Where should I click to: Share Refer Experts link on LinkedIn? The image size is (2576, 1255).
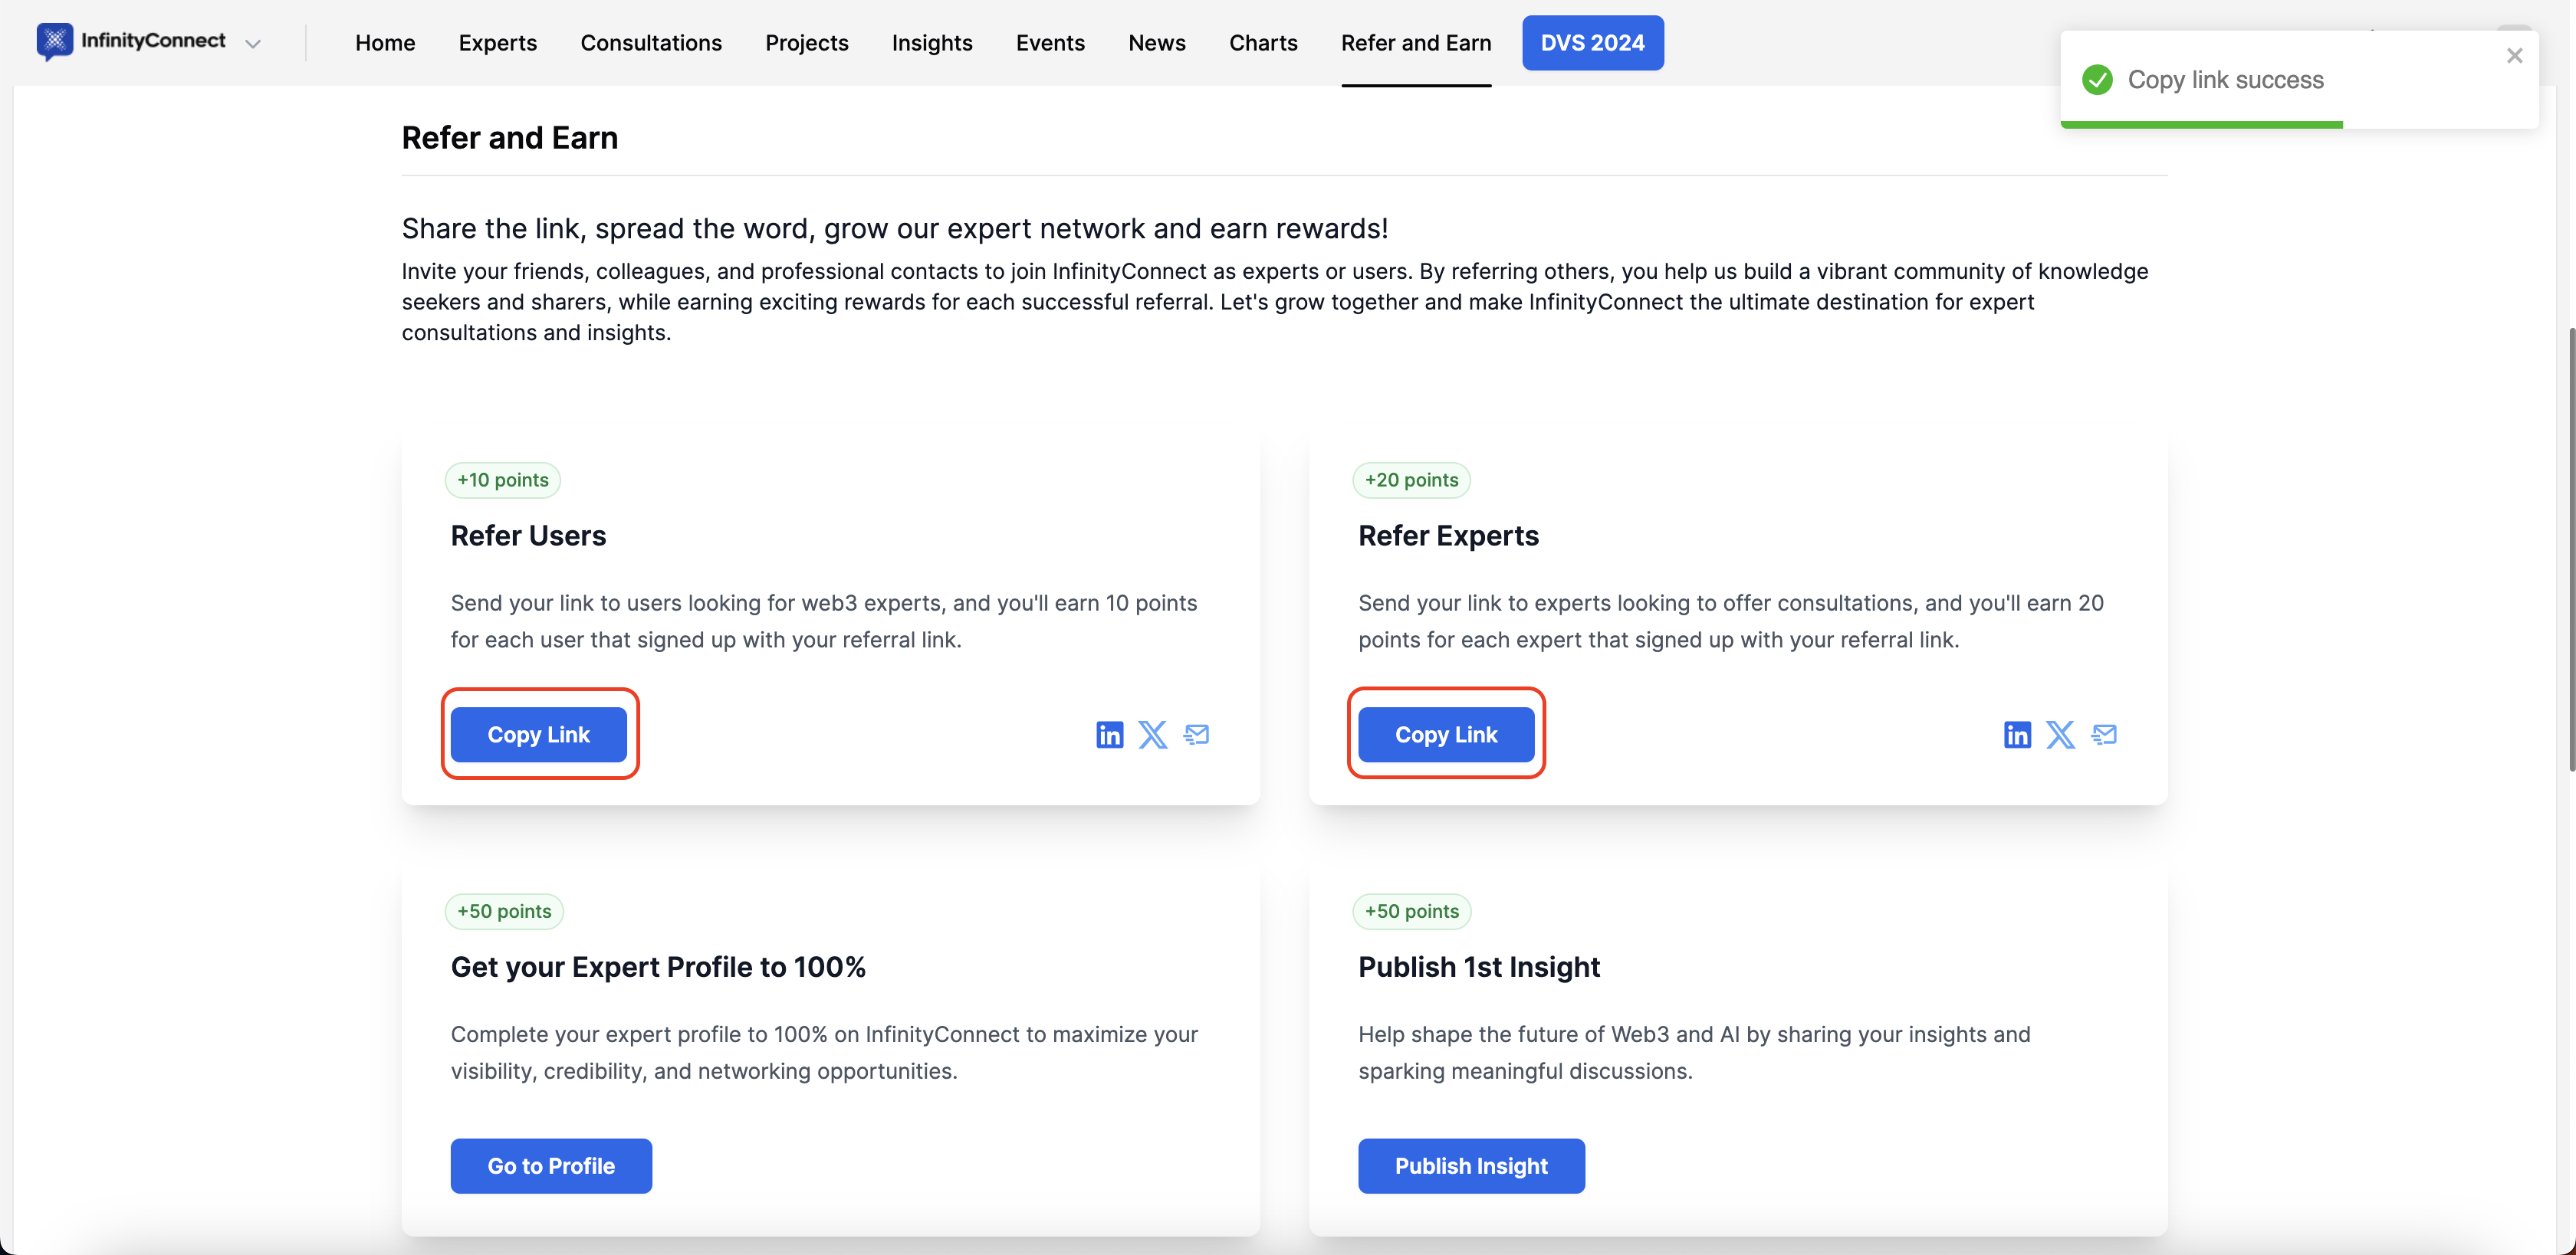(2017, 735)
